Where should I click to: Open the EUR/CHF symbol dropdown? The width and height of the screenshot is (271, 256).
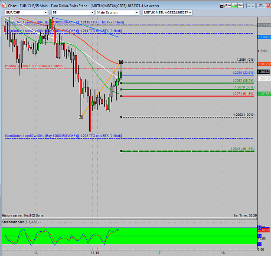(x=46, y=13)
